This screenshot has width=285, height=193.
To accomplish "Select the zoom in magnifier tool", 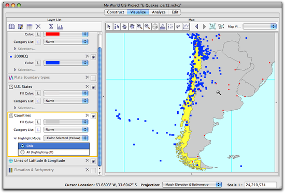I will coord(139,27).
